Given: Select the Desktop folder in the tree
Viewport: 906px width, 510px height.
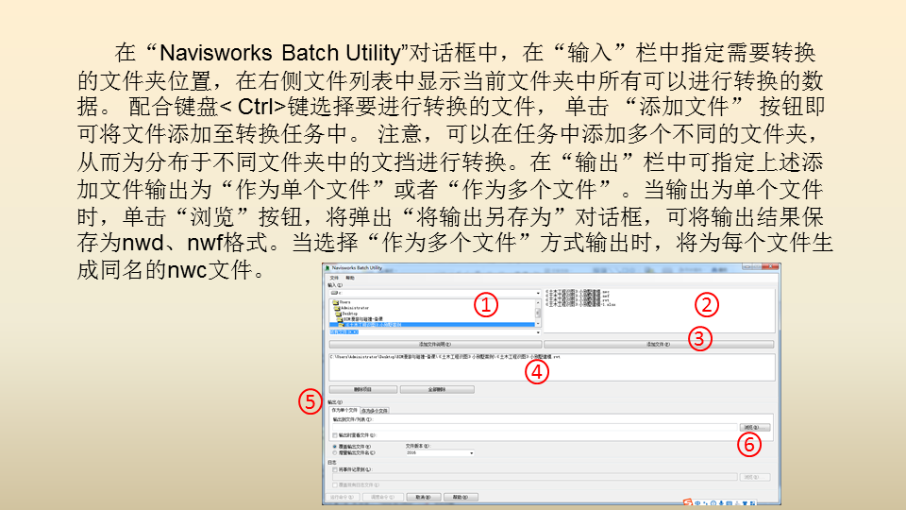Looking at the screenshot, I should coord(347,314).
